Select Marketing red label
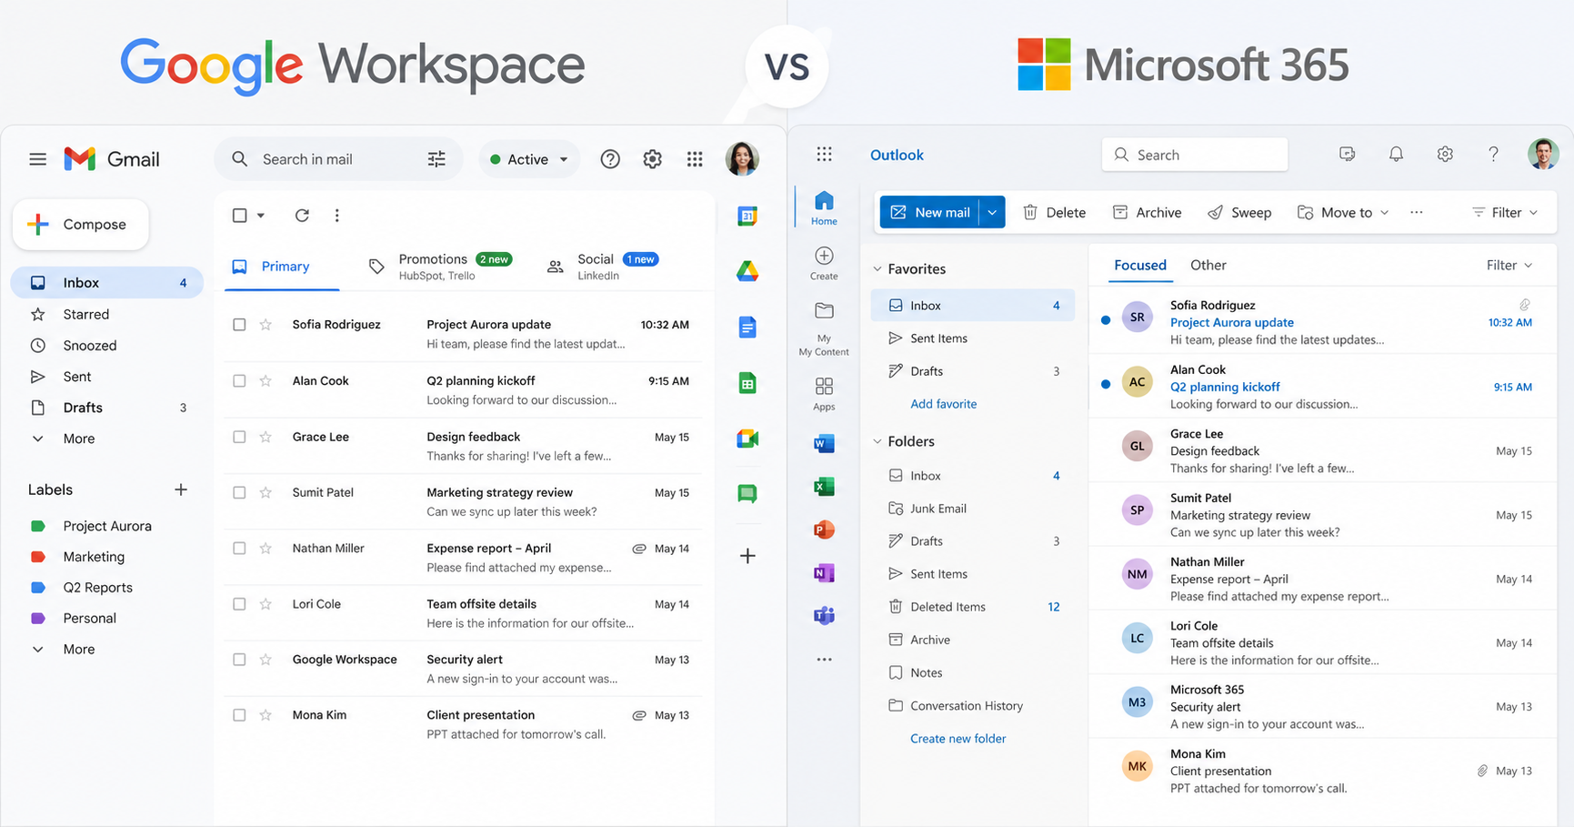This screenshot has height=827, width=1574. coord(77,557)
